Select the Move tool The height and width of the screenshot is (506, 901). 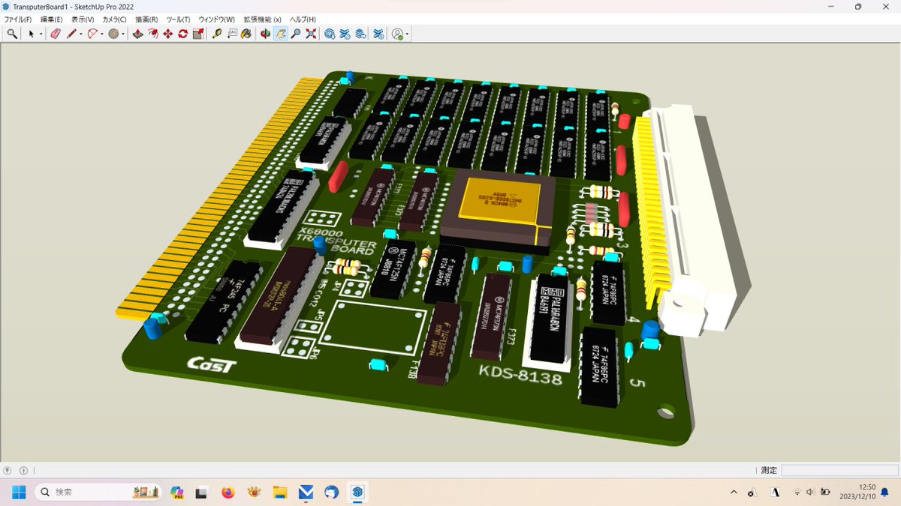[167, 33]
